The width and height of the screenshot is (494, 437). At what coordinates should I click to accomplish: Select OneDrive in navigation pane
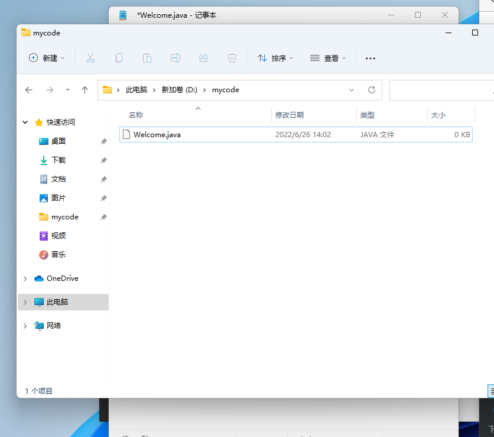click(x=63, y=279)
